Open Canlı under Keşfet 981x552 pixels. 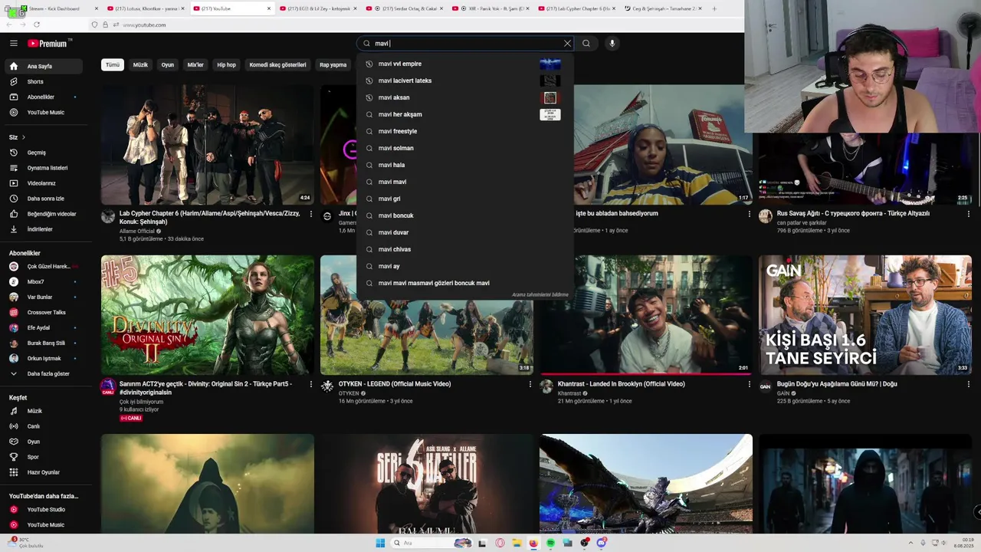(44, 426)
